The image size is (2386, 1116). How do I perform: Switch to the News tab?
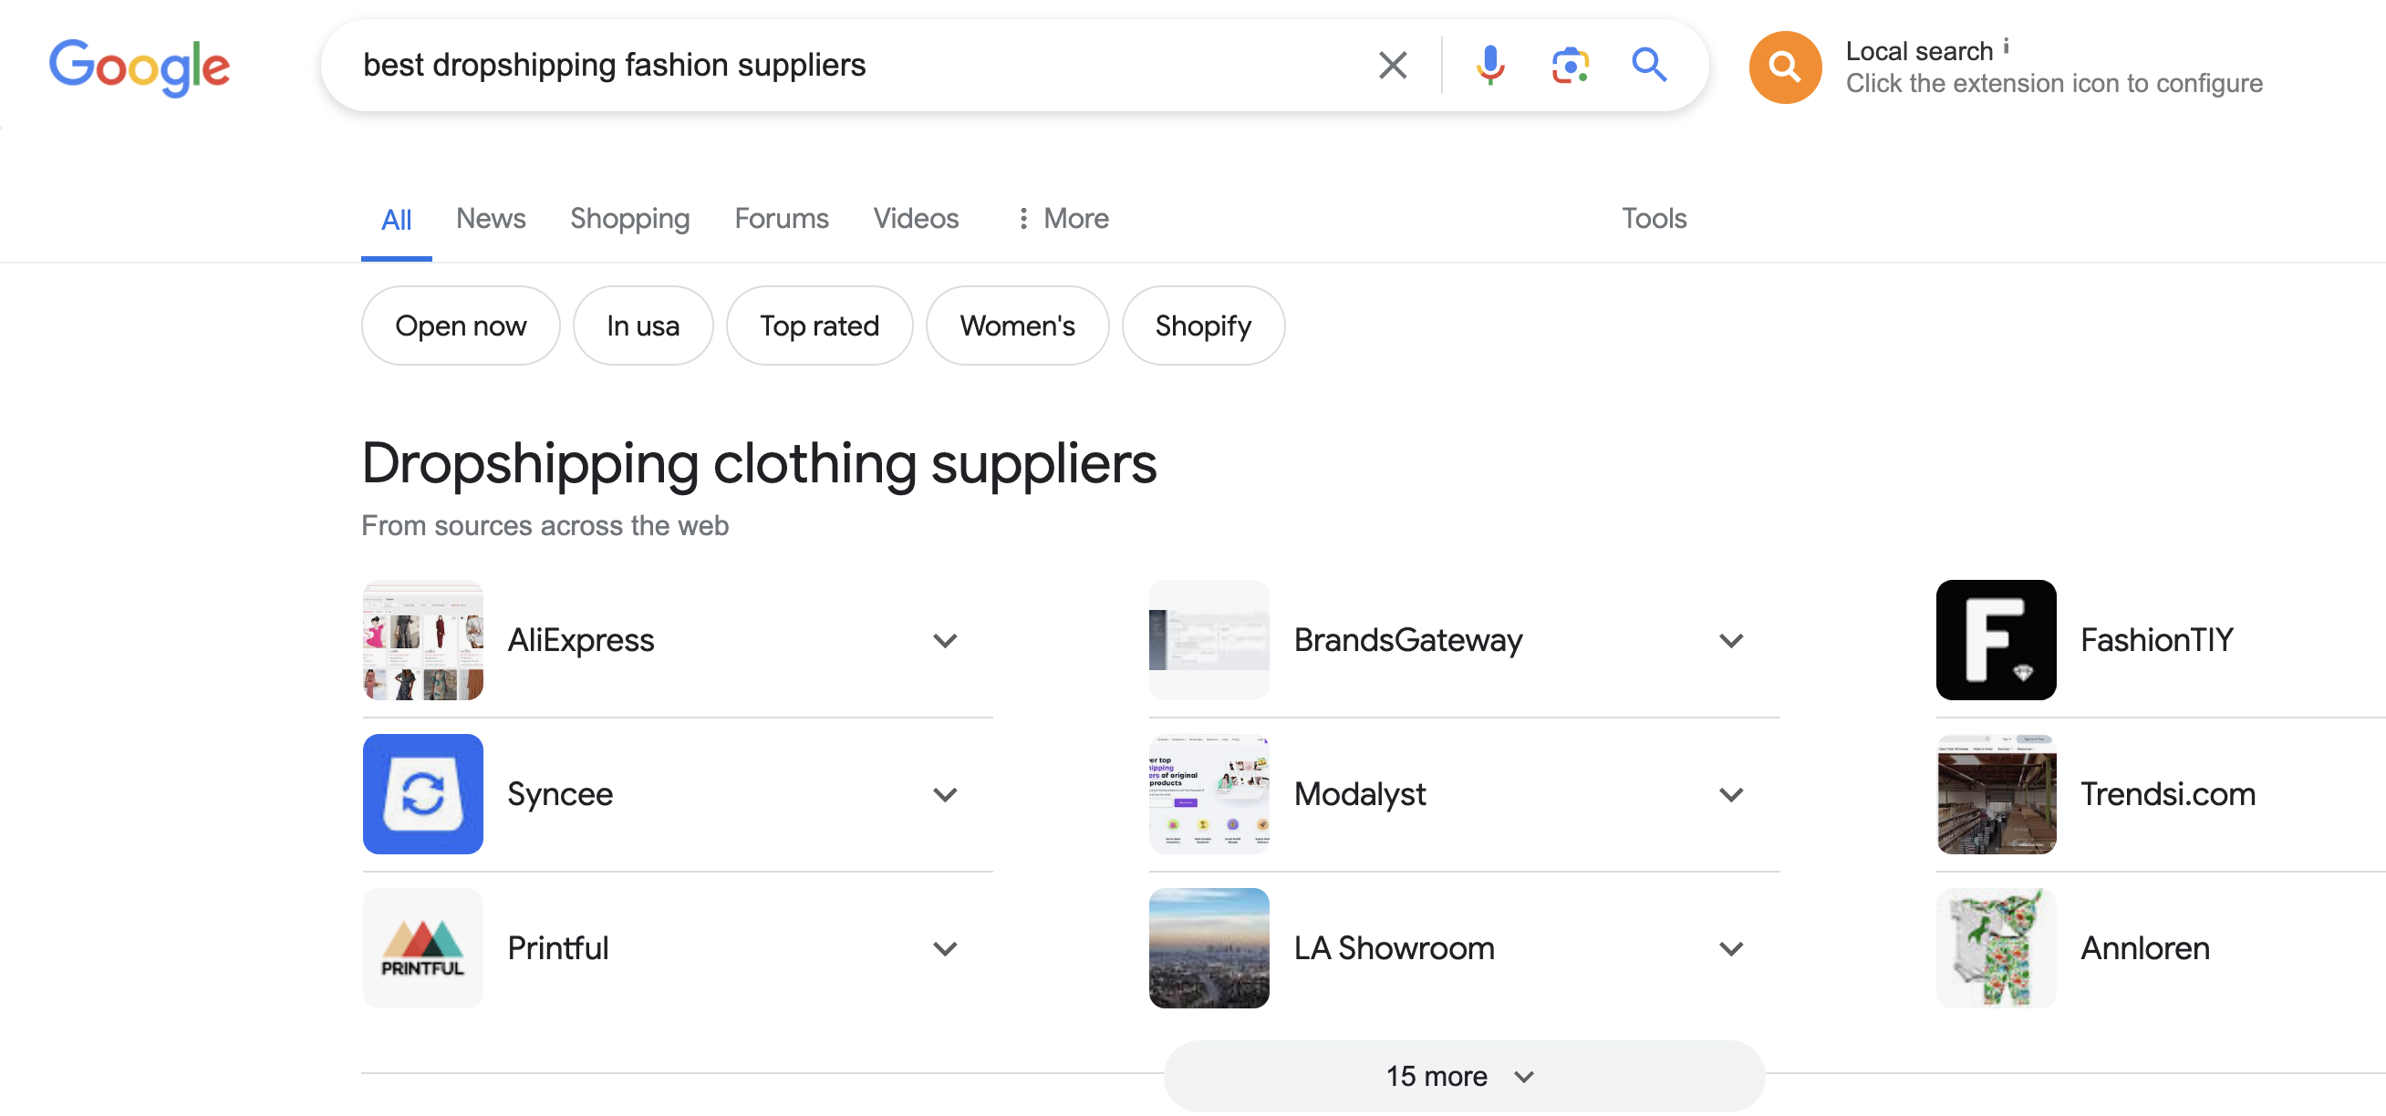490,219
